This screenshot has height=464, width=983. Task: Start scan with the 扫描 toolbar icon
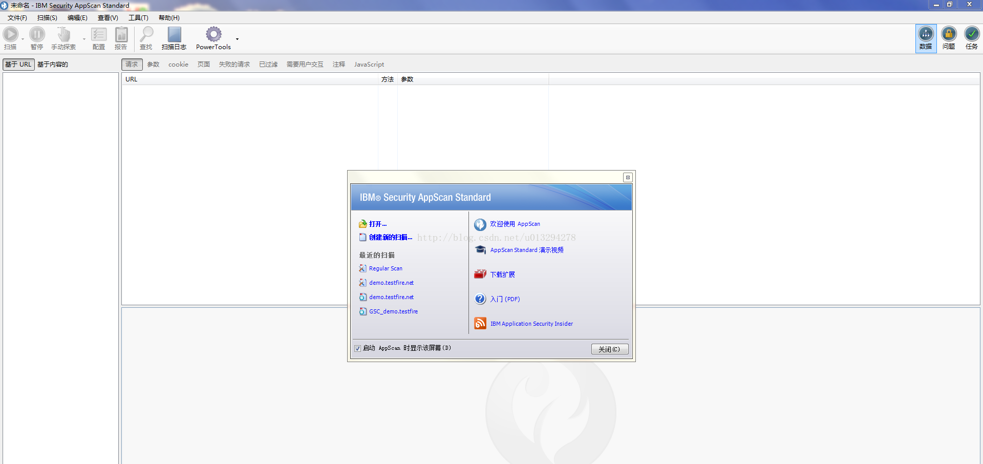pyautogui.click(x=10, y=35)
